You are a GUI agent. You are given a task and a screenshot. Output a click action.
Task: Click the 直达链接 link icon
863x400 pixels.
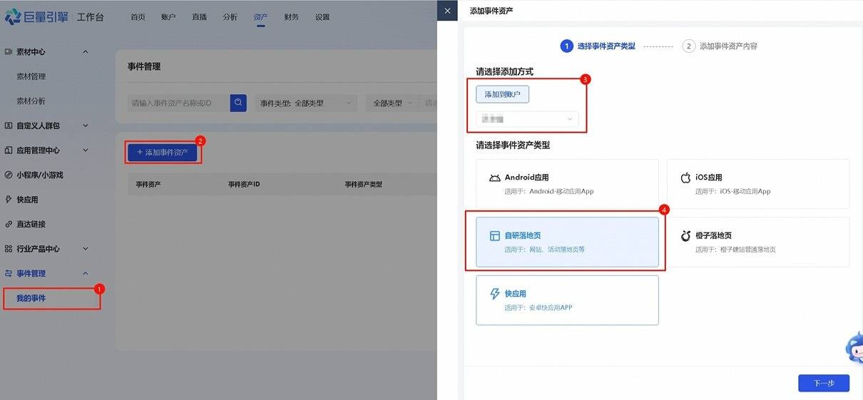9,224
